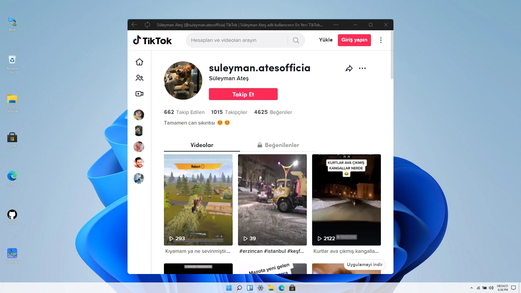
Task: Click the Yükle upload link
Action: tap(326, 40)
